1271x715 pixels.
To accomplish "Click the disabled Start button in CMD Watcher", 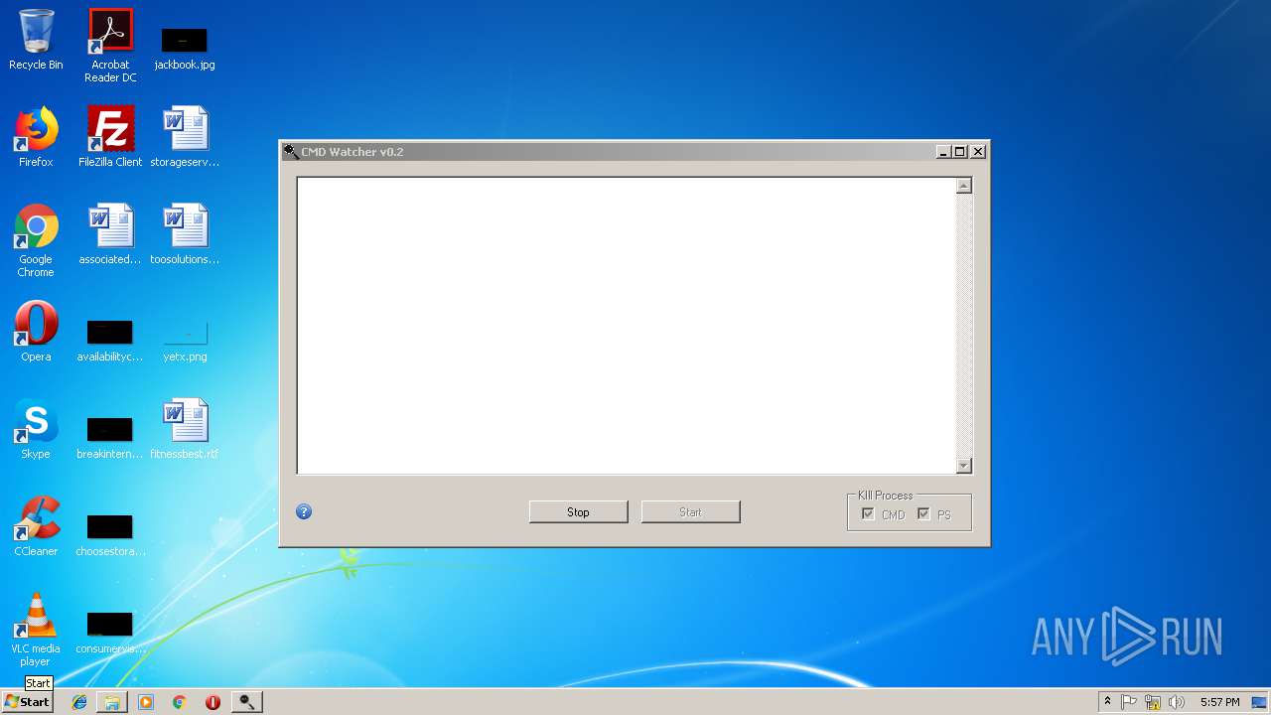I will 690,512.
